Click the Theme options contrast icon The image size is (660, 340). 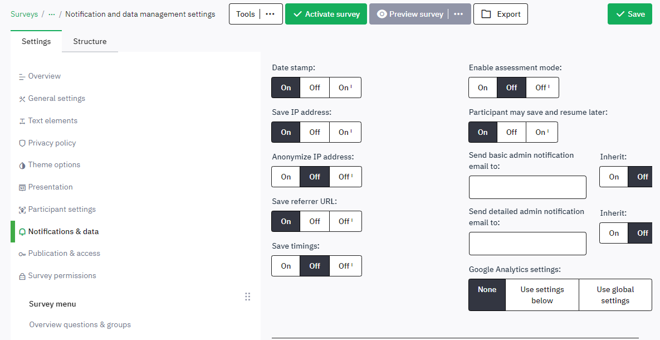pos(22,166)
